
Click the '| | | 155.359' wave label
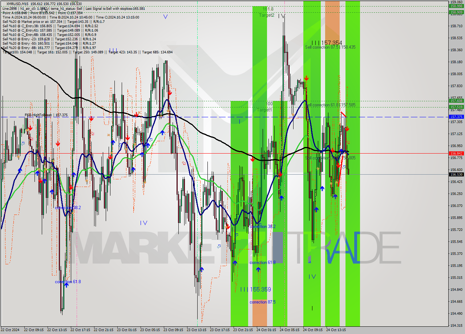point(255,289)
